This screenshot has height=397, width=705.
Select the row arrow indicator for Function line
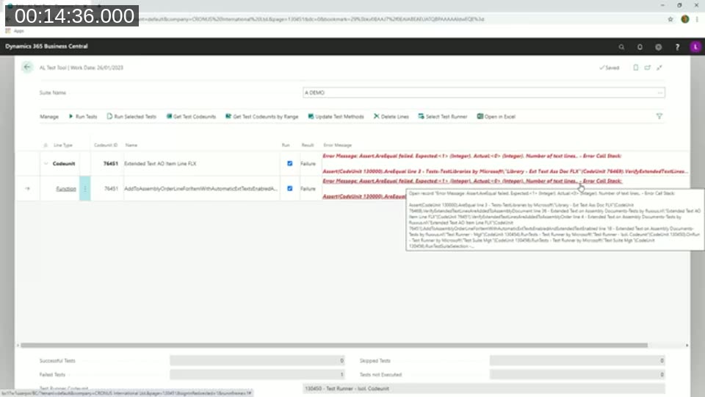[27, 189]
